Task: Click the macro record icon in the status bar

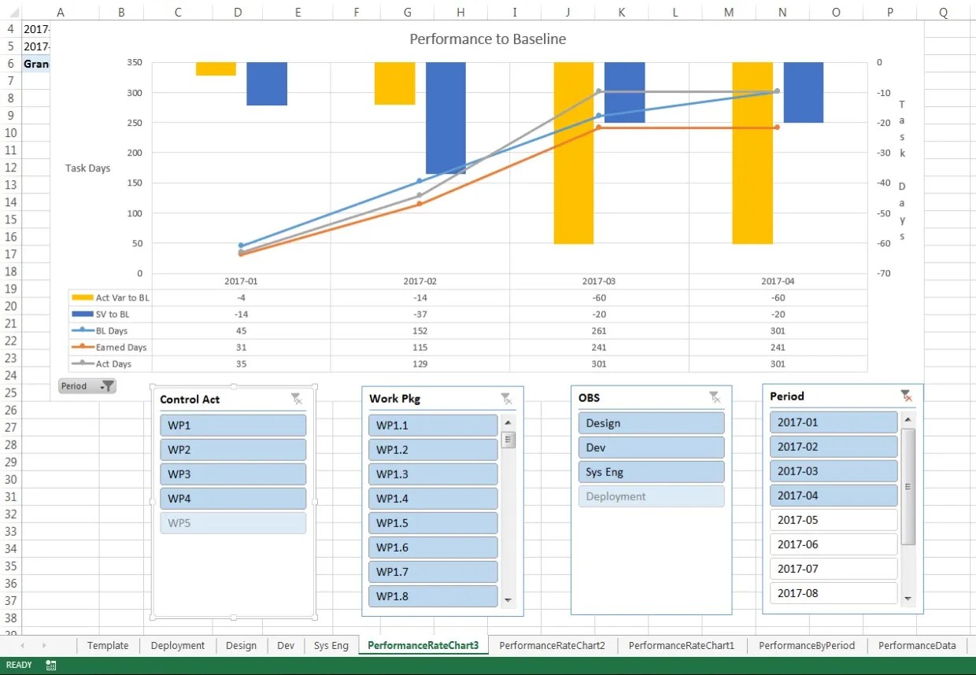Action: [x=50, y=664]
